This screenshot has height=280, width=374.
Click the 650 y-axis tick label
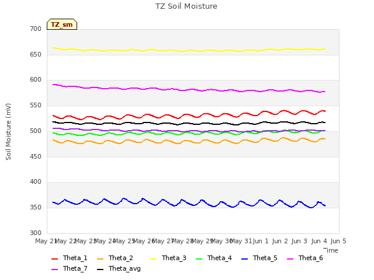36,54
